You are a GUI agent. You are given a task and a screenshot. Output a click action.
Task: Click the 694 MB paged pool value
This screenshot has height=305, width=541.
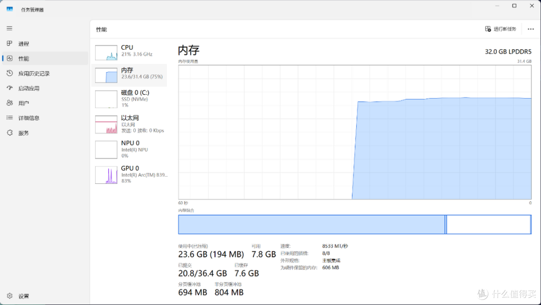(x=192, y=292)
